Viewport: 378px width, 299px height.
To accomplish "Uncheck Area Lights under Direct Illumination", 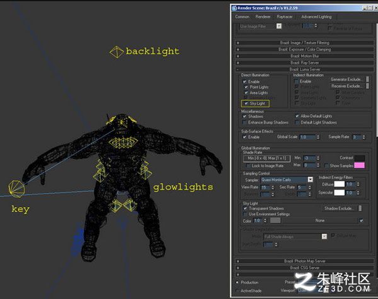I will (246, 93).
